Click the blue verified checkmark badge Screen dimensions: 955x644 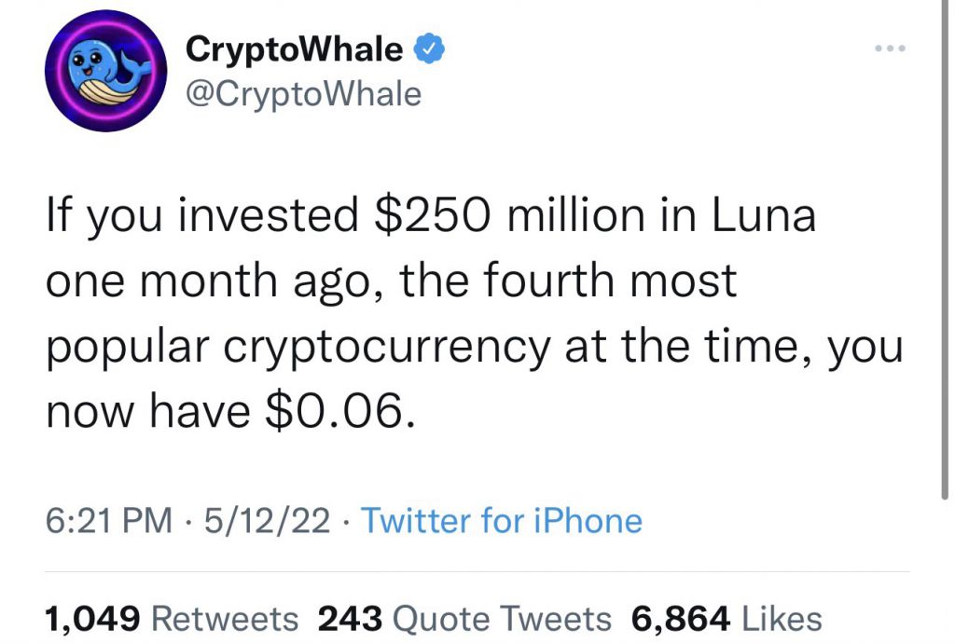click(x=429, y=48)
